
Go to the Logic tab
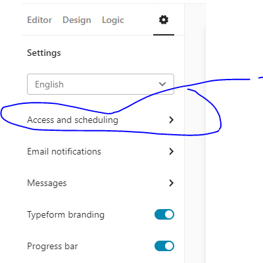(113, 20)
